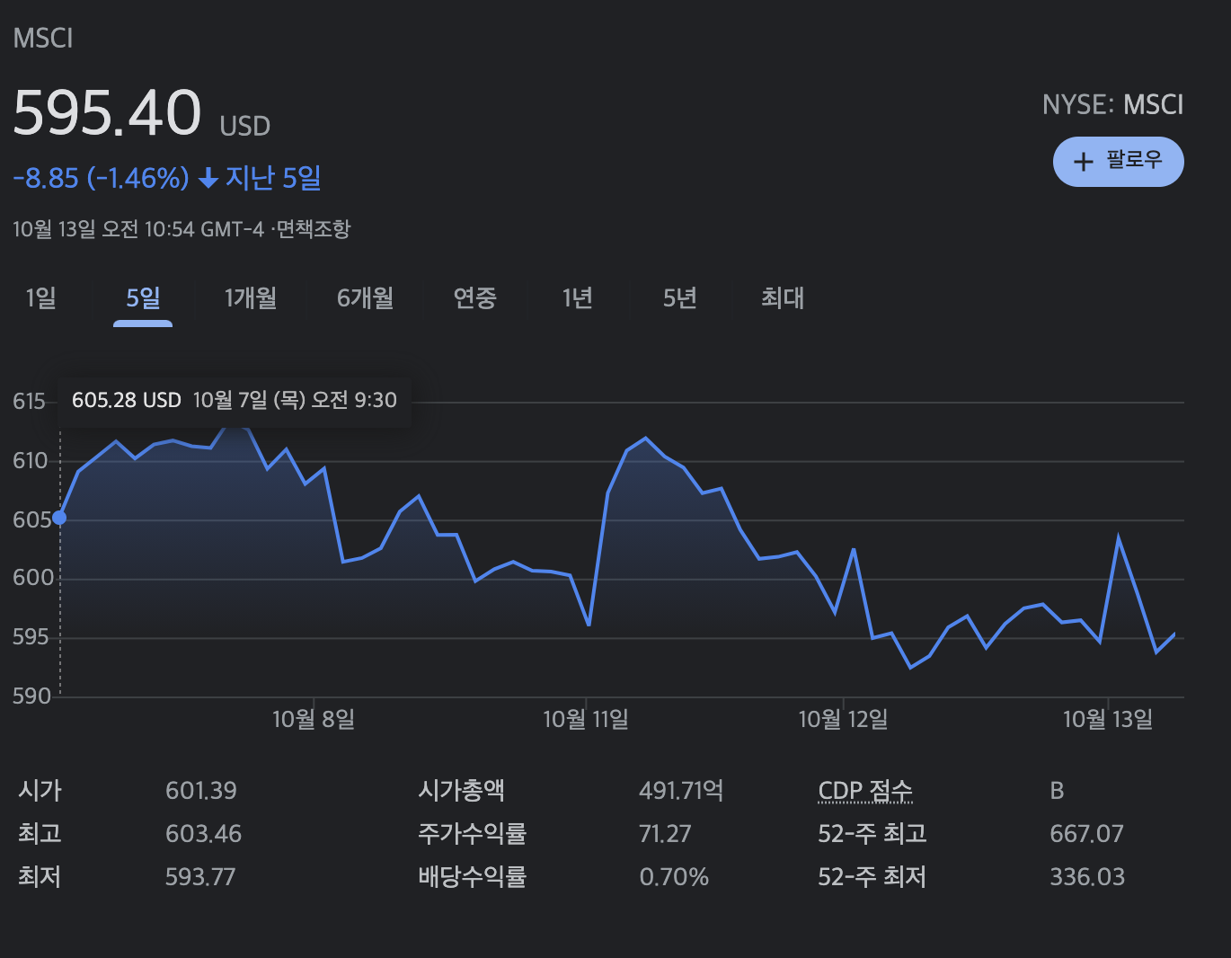Click the 52-주 최고 value 667.07
This screenshot has height=958, width=1231.
tap(1086, 834)
